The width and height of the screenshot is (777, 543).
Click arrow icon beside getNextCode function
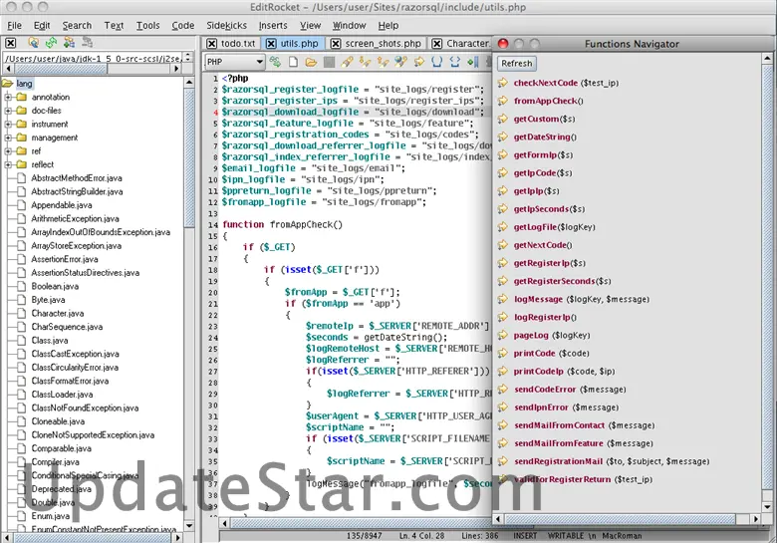coord(503,245)
